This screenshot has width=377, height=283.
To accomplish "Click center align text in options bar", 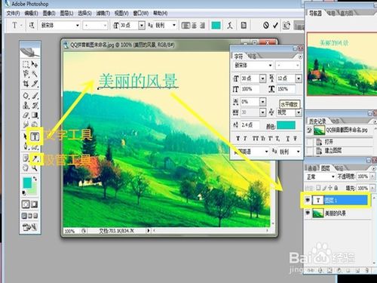I will click(195, 25).
